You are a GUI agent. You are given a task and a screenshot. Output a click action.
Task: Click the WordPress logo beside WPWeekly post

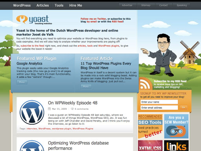[x=32, y=112]
